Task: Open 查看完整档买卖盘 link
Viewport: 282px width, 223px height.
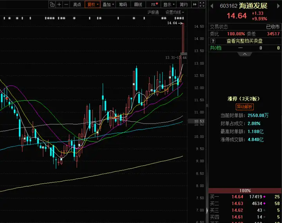Action: (244, 41)
